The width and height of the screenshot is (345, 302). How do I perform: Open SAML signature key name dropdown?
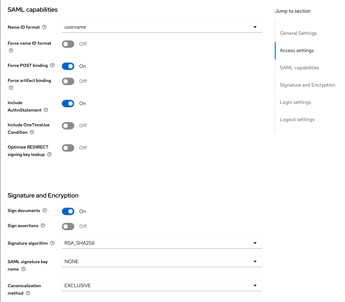(x=162, y=262)
